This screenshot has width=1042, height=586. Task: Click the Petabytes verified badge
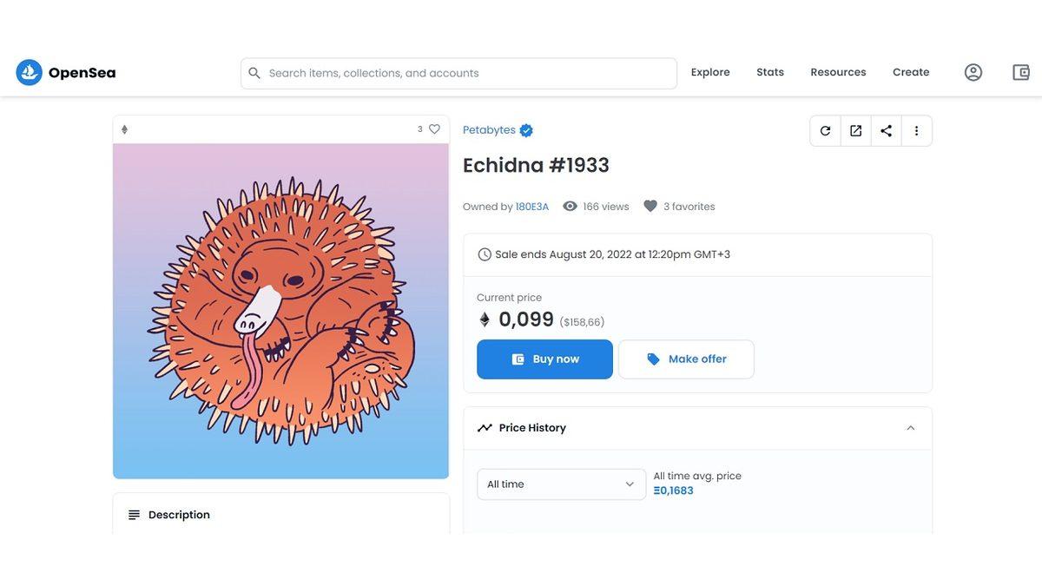coord(526,130)
